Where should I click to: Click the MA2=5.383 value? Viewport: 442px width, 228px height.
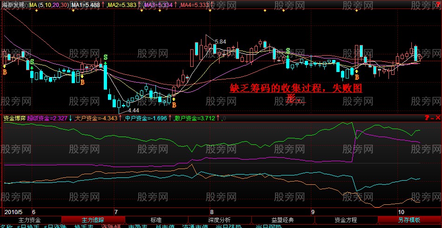(x=122, y=5)
